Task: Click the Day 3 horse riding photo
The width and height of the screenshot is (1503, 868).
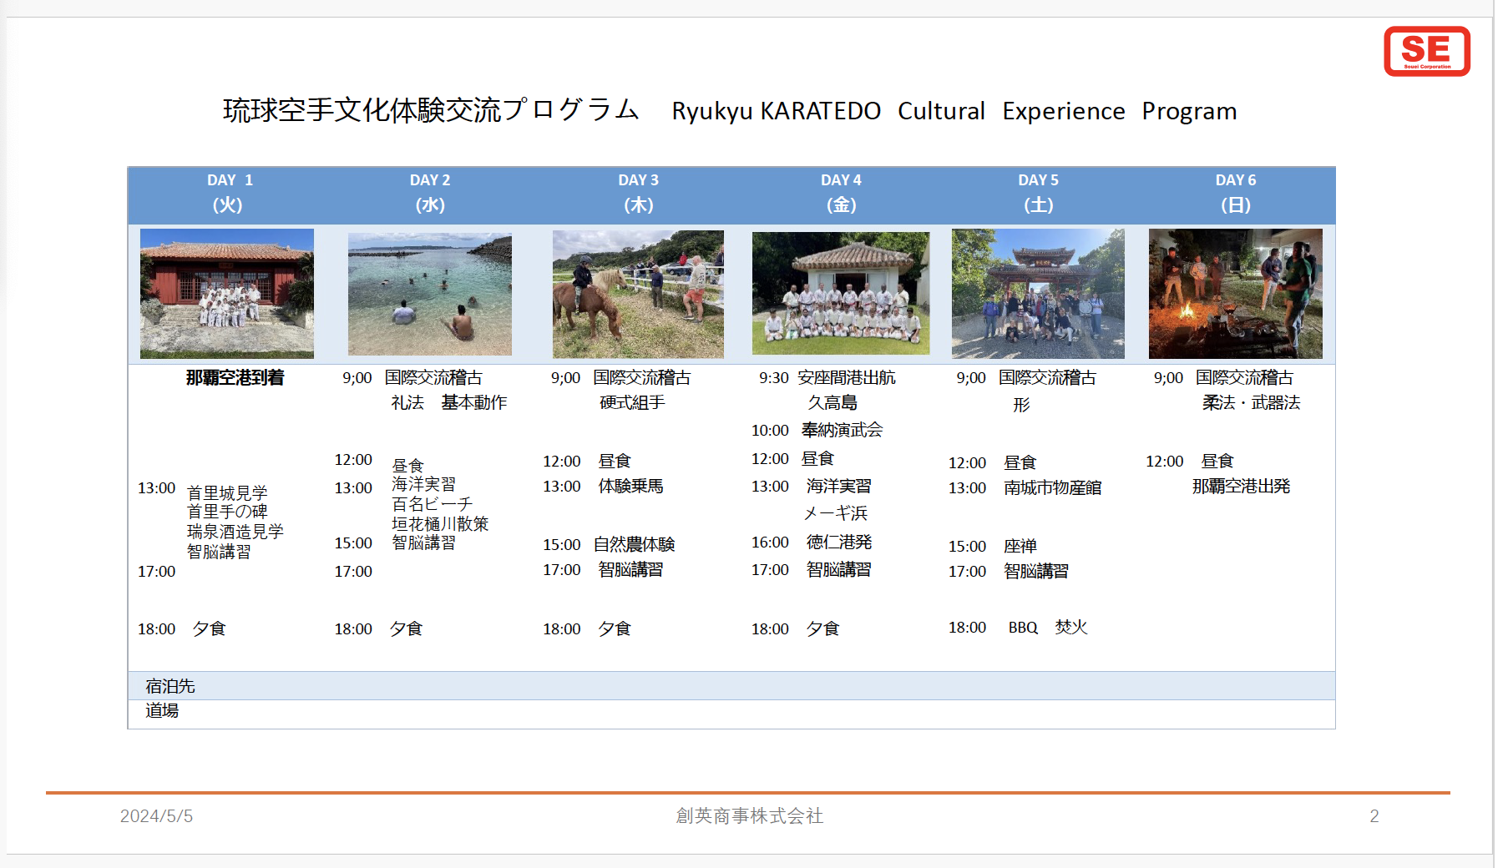Action: pos(638,294)
